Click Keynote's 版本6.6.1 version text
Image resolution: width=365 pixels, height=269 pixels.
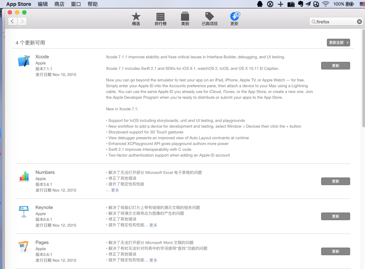[x=44, y=219]
